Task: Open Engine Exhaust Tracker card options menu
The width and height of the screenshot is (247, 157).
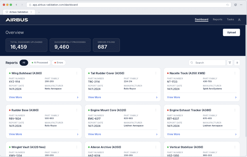Action: [235, 110]
